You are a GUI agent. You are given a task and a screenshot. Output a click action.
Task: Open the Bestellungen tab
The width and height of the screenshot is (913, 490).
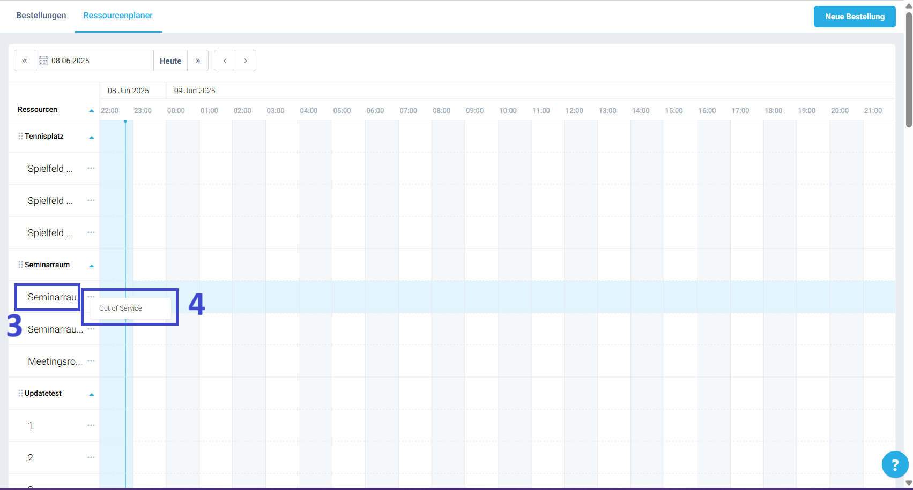click(x=41, y=16)
